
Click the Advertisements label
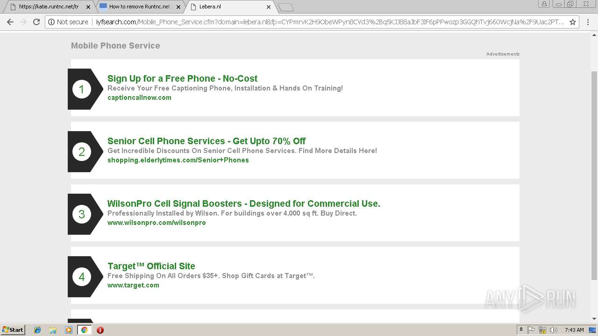503,54
